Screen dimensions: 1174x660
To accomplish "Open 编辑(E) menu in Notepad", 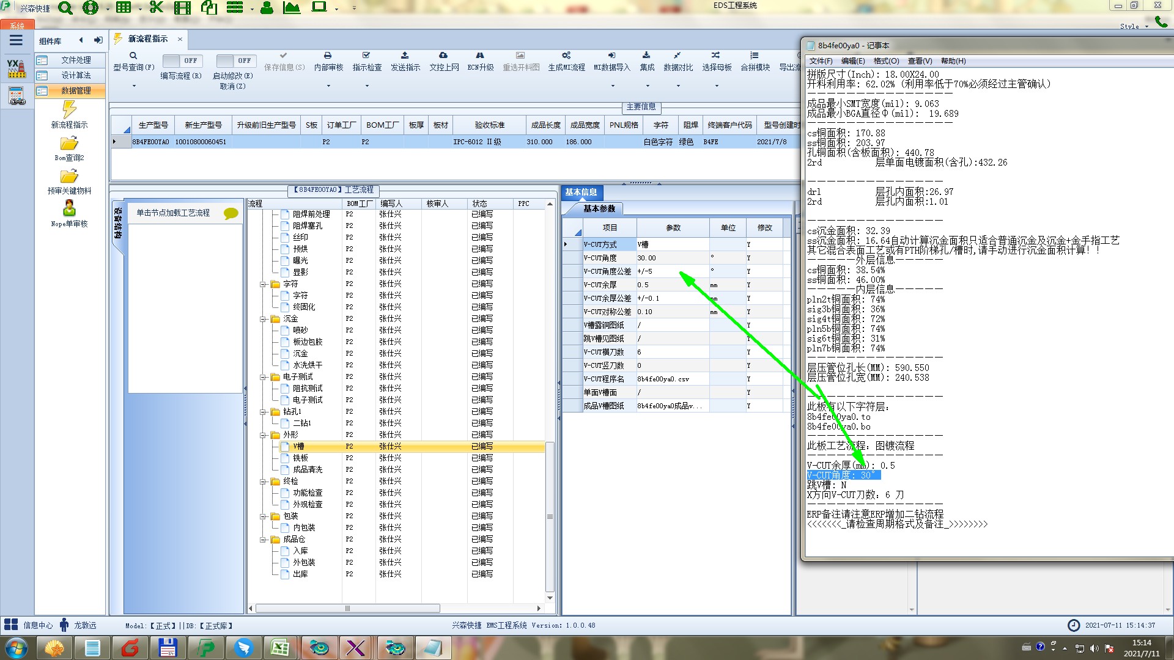I will coord(853,61).
